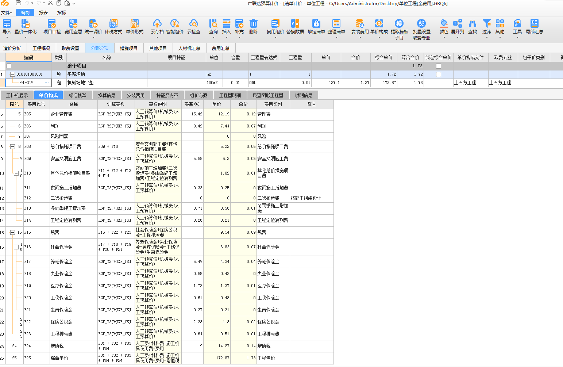The width and height of the screenshot is (563, 367).
Task: Toggle 锁定综合单价 checkbox for 平整场地 row
Action: (x=439, y=74)
